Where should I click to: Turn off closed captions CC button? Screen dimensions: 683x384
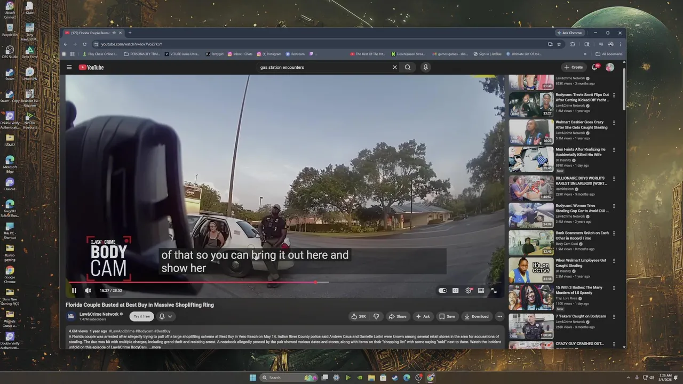coord(456,291)
